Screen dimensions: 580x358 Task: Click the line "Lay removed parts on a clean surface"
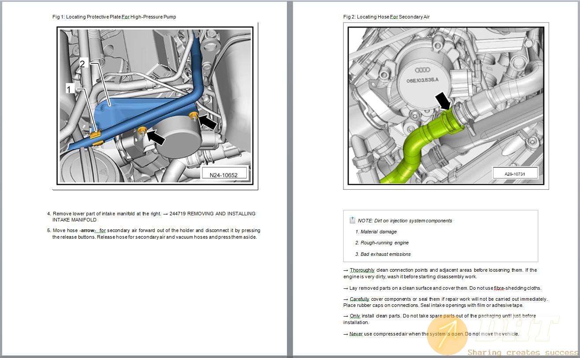tap(442, 288)
